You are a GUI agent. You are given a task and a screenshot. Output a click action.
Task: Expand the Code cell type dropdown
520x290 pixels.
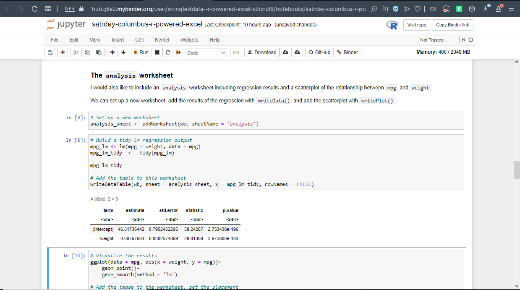click(206, 52)
